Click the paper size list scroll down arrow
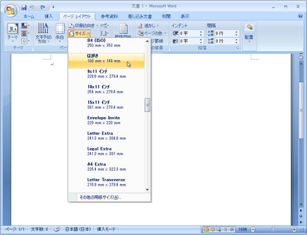Viewport: 307px width, 235px height. tap(147, 190)
